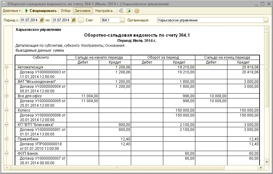Click the start date field 01.07.2014
The width and height of the screenshot is (273, 174).
tap(30, 20)
